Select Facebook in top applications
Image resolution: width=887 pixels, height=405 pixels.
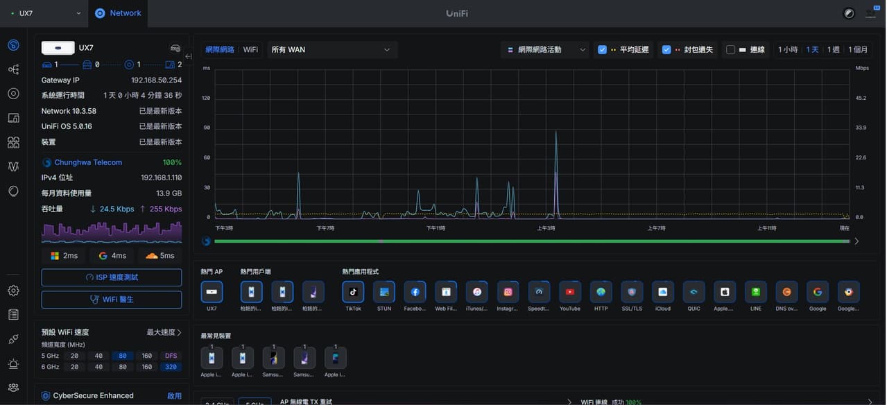(x=415, y=292)
